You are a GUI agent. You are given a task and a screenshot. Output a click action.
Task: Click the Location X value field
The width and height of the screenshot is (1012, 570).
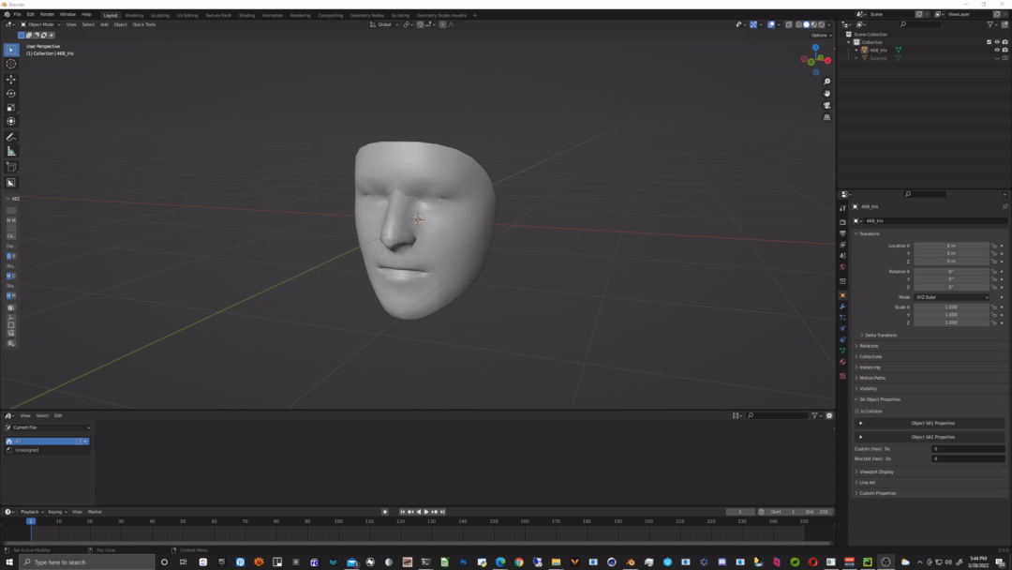click(951, 246)
